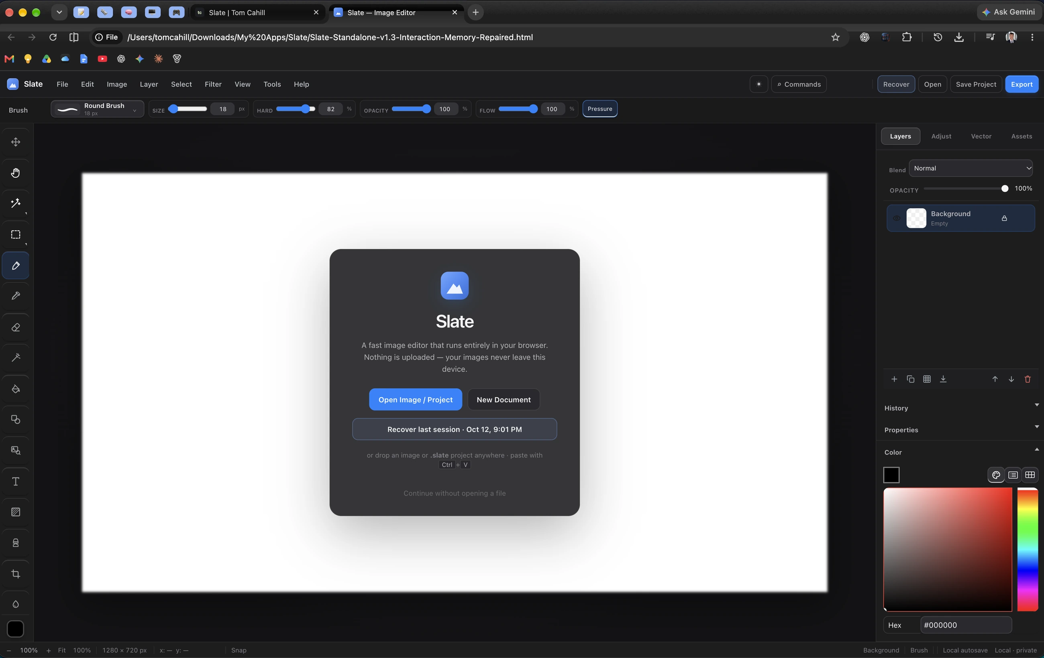Screen dimensions: 1044x658
Task: Select the Eraser tool
Action: point(16,327)
